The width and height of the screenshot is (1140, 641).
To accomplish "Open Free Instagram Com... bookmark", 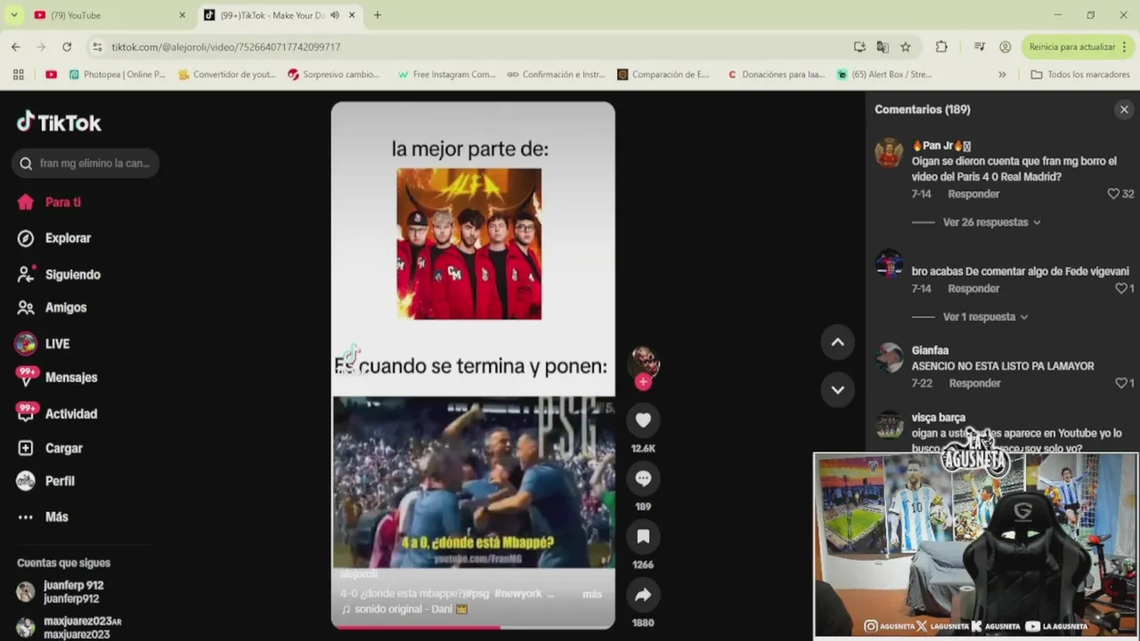I will [446, 75].
